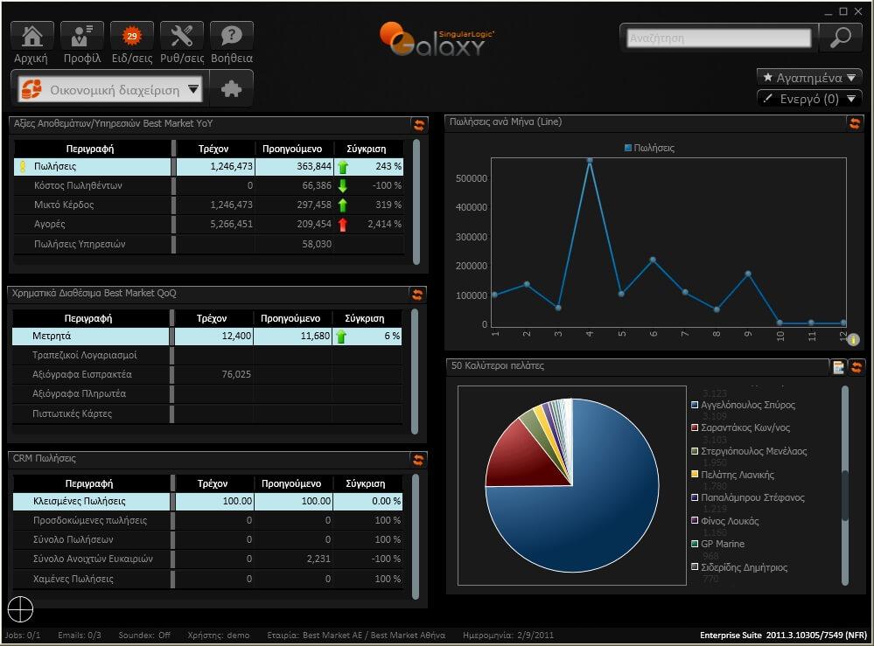Screen dimensions: 874x646
Task: Open the Βοήθεια help icon
Action: click(x=232, y=37)
